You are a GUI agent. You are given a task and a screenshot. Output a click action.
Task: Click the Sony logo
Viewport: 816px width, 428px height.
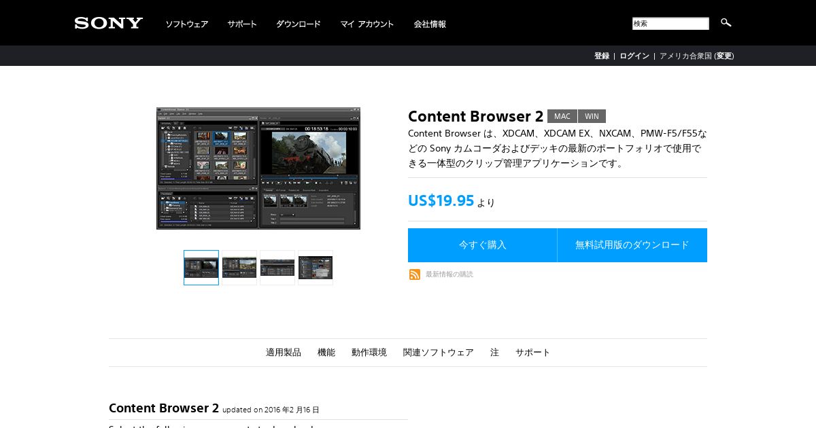tap(109, 23)
